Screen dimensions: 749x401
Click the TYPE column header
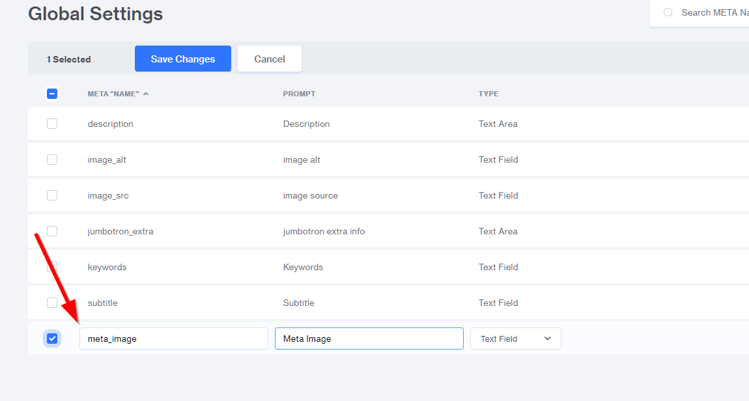pos(488,94)
